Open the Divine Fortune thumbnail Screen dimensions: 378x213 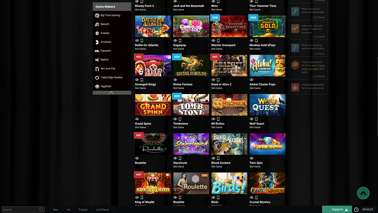191,66
